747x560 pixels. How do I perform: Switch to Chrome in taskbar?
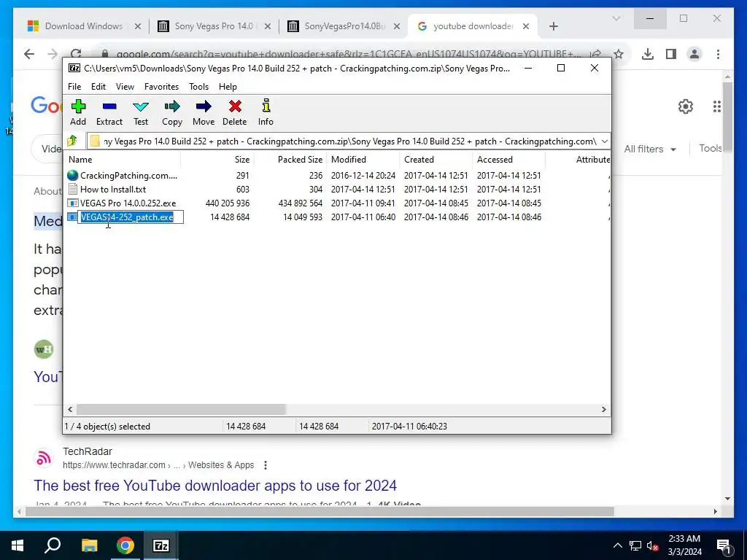click(125, 545)
